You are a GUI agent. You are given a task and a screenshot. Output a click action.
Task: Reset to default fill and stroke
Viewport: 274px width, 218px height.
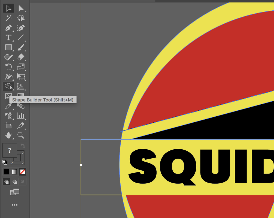pos(5,162)
